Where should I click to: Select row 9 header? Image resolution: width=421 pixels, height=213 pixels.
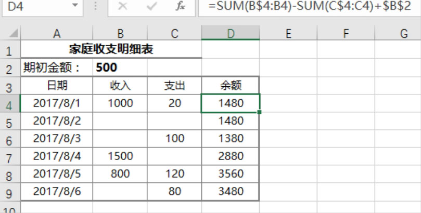point(10,192)
